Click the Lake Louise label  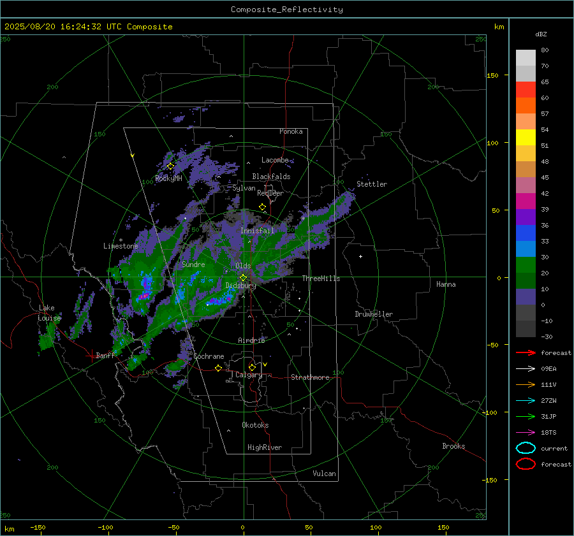click(49, 313)
